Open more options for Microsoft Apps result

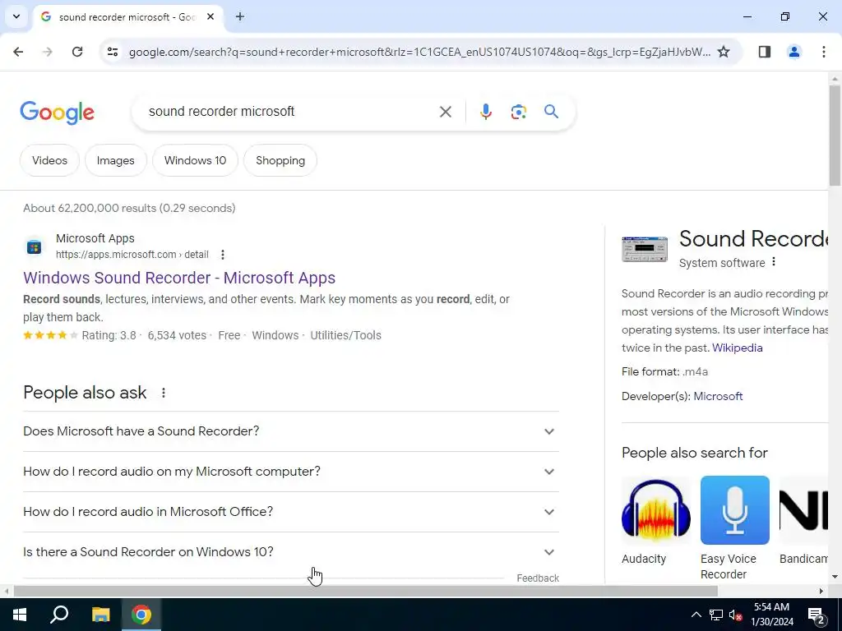222,255
